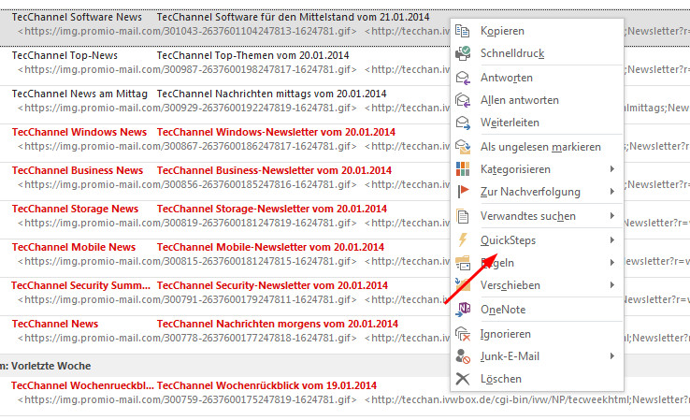Screen dimensions: 690x420
Task: Click the Schnelldruck printer icon
Action: click(x=463, y=53)
